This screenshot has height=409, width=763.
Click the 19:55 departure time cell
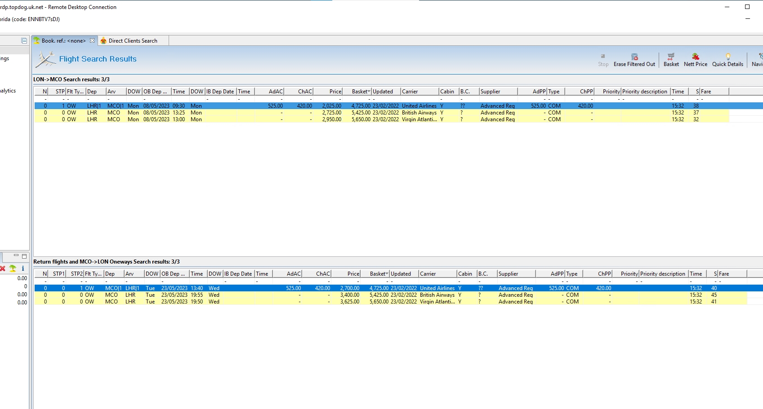pos(197,295)
